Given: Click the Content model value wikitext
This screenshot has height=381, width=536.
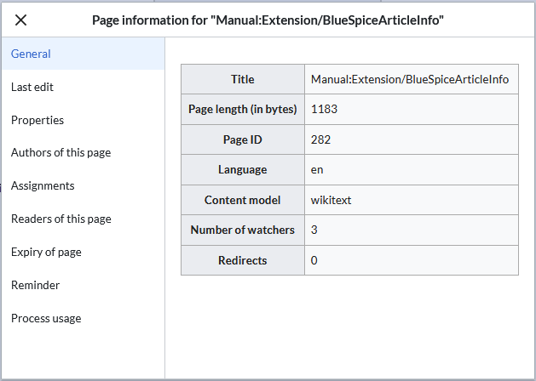Looking at the screenshot, I should 331,200.
